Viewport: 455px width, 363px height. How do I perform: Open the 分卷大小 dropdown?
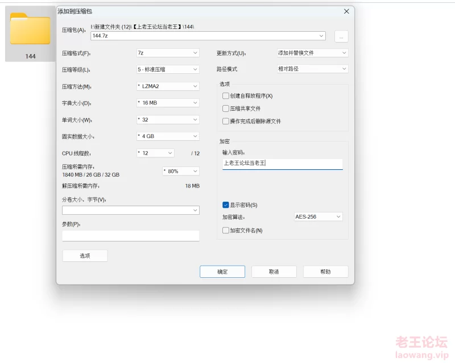pyautogui.click(x=131, y=210)
